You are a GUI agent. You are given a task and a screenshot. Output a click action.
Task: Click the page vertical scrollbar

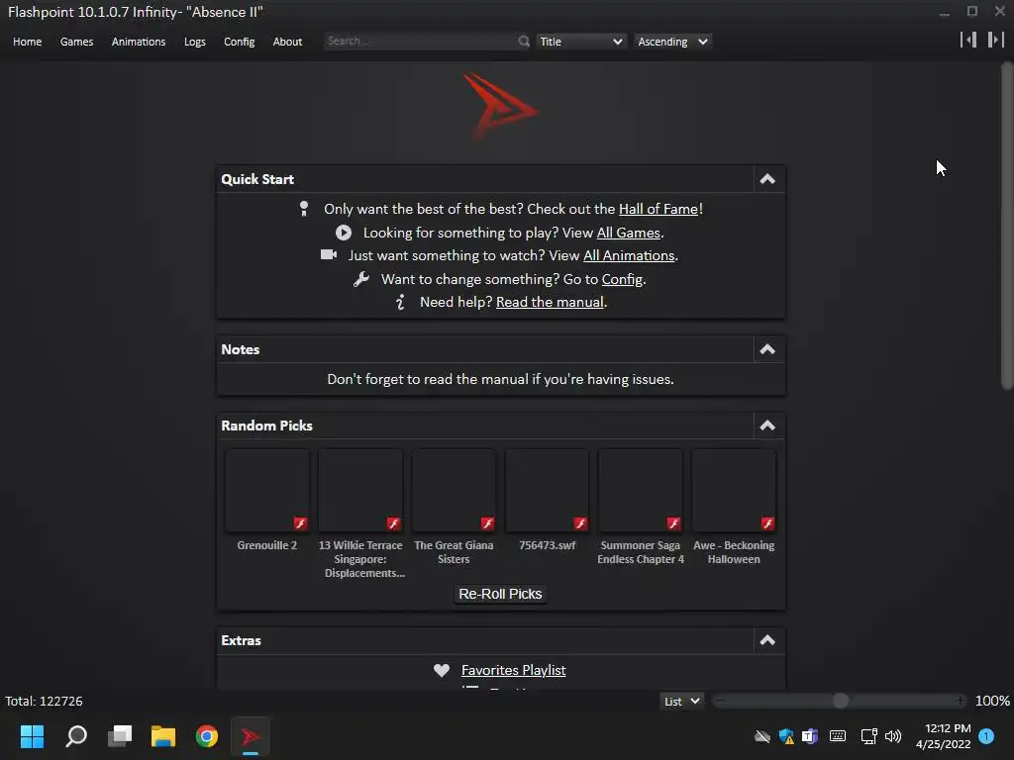(x=1006, y=227)
